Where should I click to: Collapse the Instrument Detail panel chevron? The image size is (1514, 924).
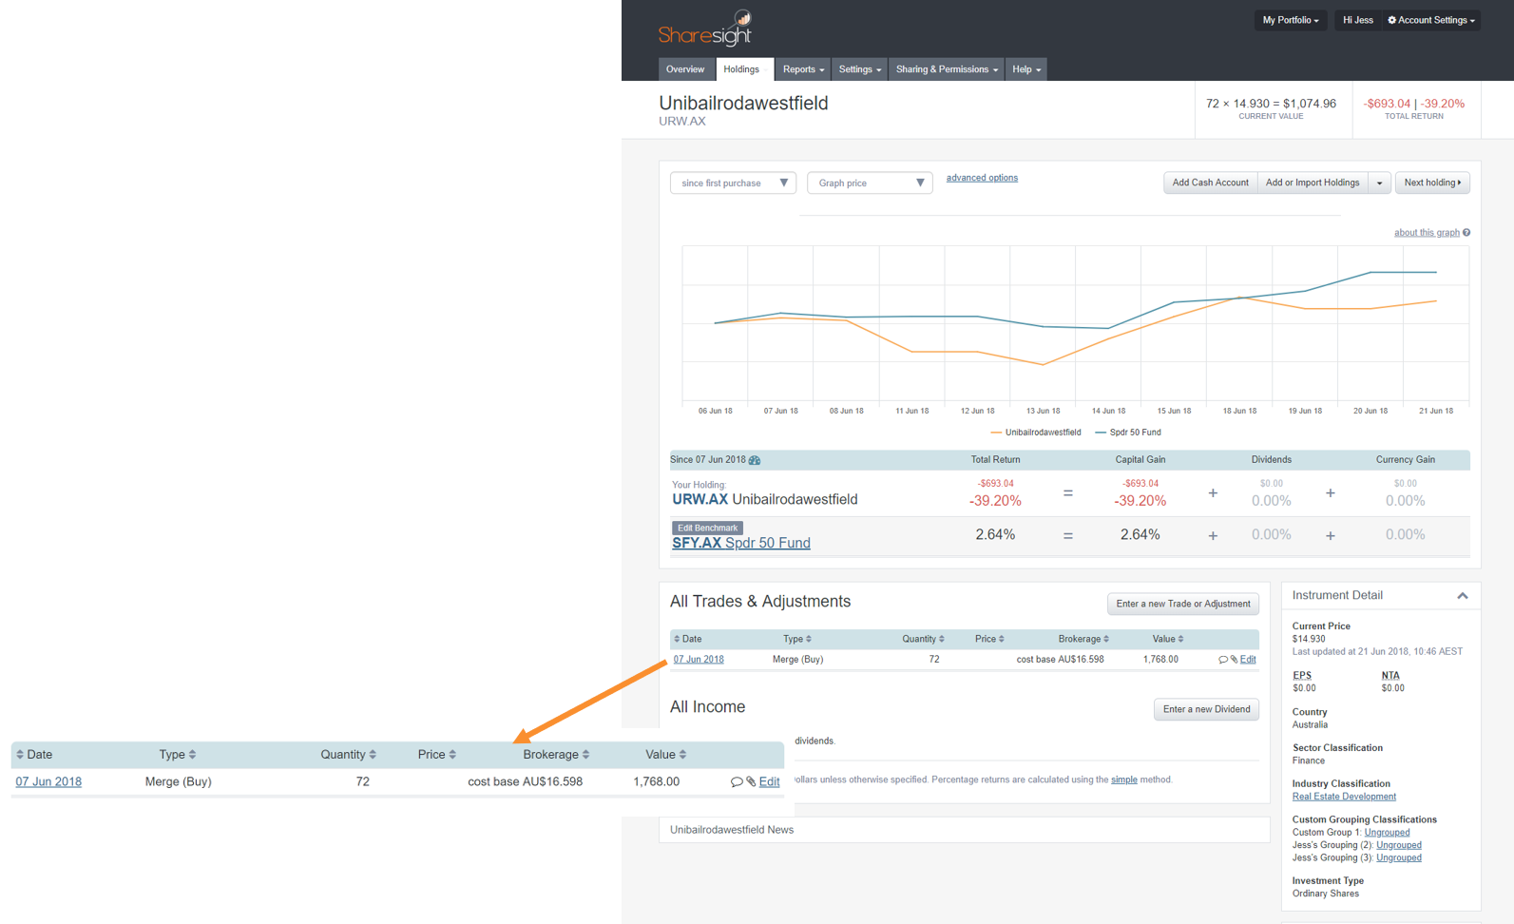[x=1463, y=596]
